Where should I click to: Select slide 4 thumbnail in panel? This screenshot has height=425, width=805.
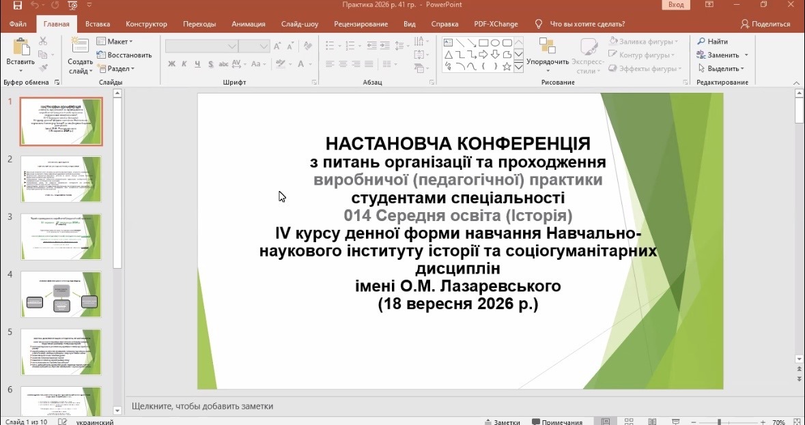[x=61, y=294]
